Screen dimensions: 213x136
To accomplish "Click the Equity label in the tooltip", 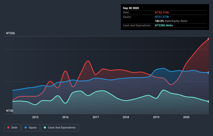I will click(x=127, y=17).
